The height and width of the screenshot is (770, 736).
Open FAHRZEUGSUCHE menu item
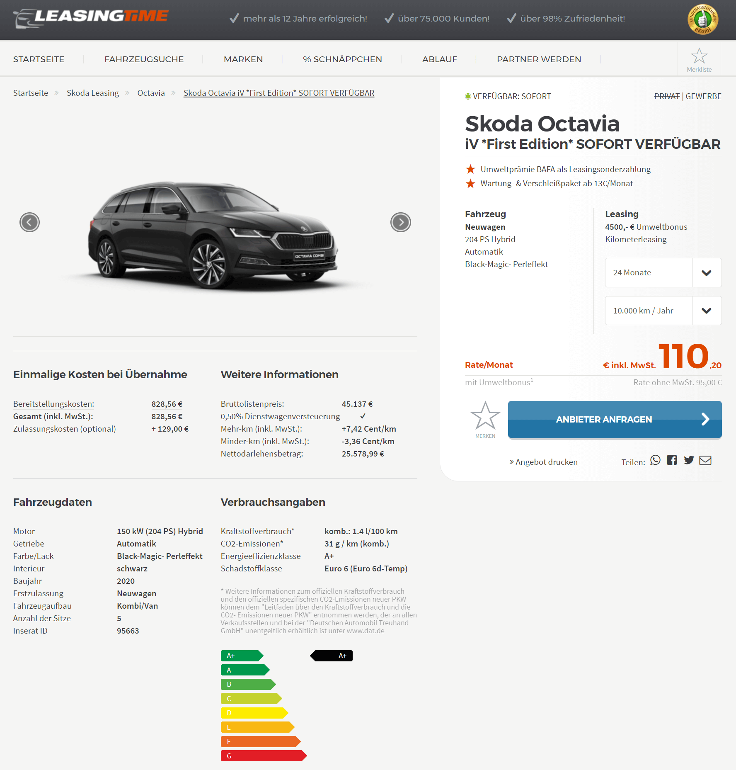[144, 59]
